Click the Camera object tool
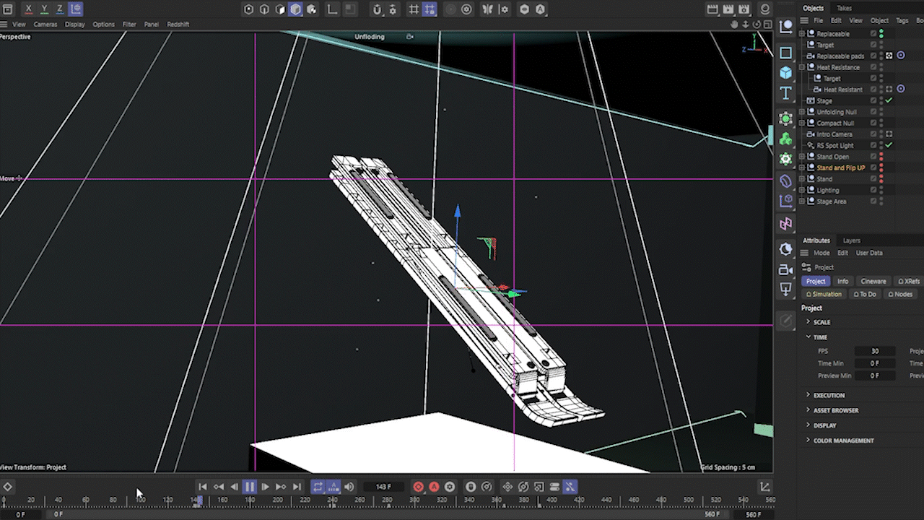The width and height of the screenshot is (924, 520). (x=786, y=269)
